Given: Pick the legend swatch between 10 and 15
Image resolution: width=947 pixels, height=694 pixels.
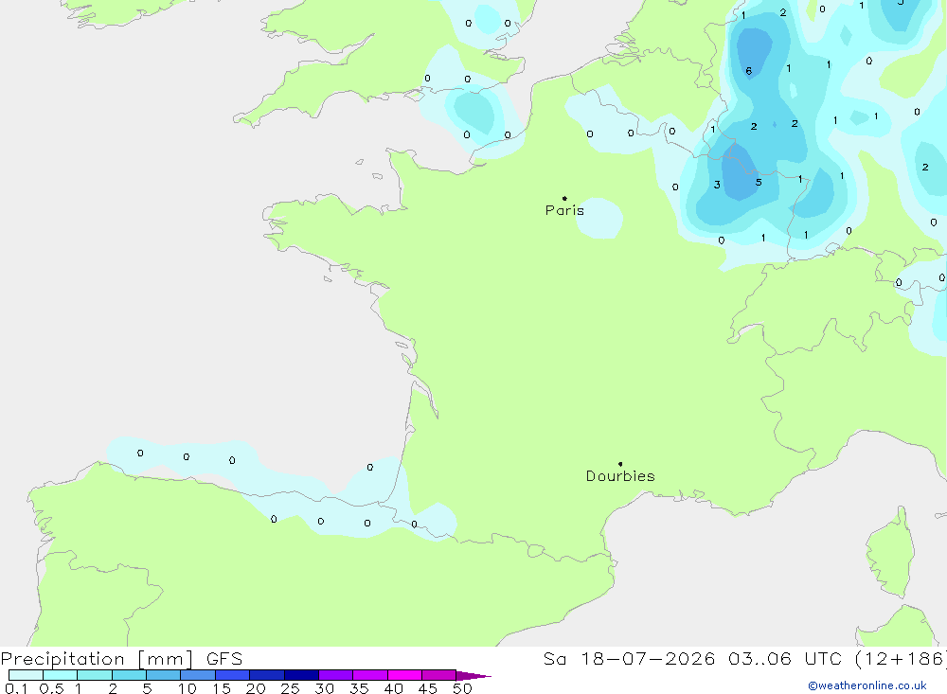Looking at the screenshot, I should tap(198, 675).
